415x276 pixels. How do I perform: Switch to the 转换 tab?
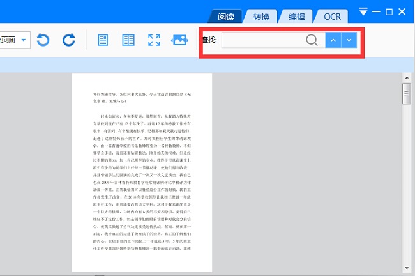click(x=261, y=17)
